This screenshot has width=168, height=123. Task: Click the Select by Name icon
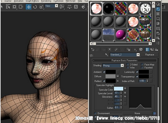point(8,7)
